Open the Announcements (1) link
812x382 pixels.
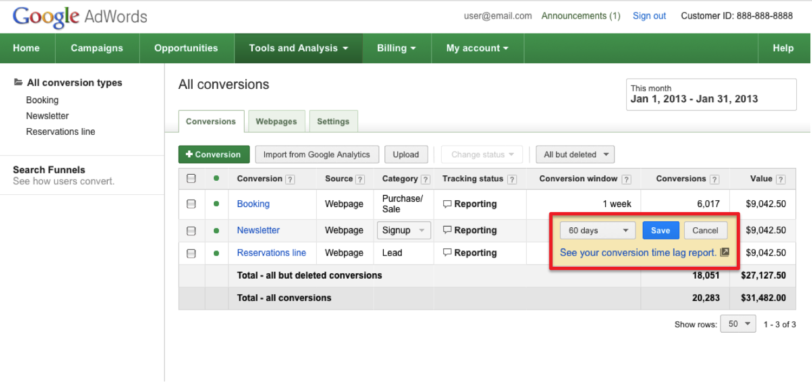pos(581,16)
